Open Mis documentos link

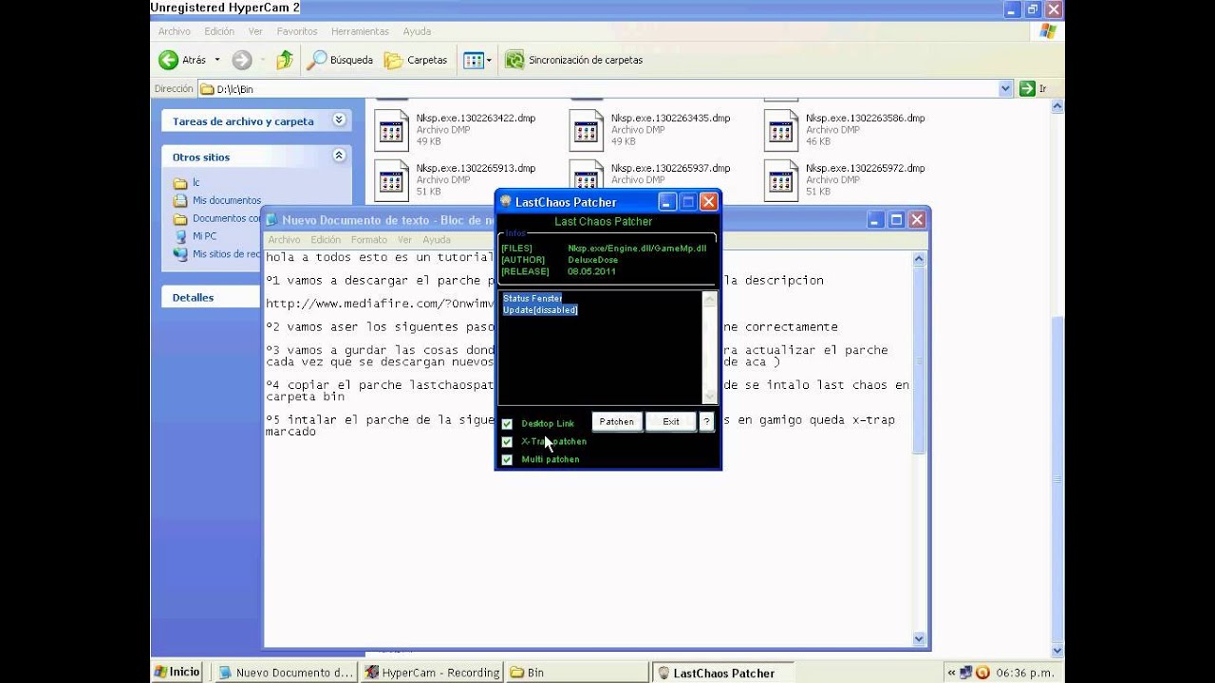[x=226, y=200]
